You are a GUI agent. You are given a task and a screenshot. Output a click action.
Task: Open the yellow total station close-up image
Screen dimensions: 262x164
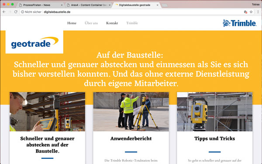215,112
